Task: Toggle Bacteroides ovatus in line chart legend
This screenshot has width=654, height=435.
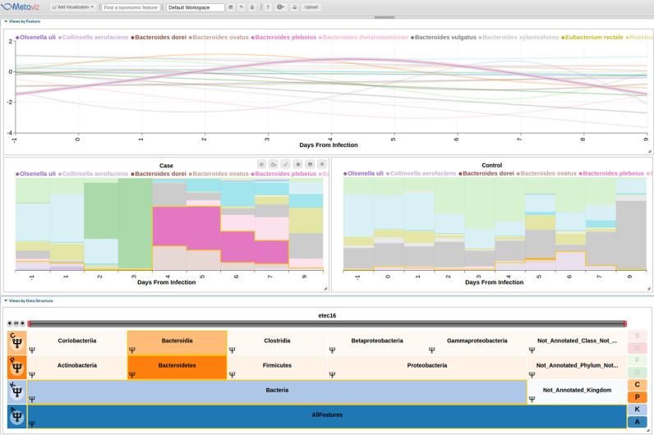Action: click(219, 37)
